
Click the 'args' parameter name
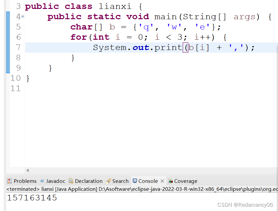click(244, 17)
